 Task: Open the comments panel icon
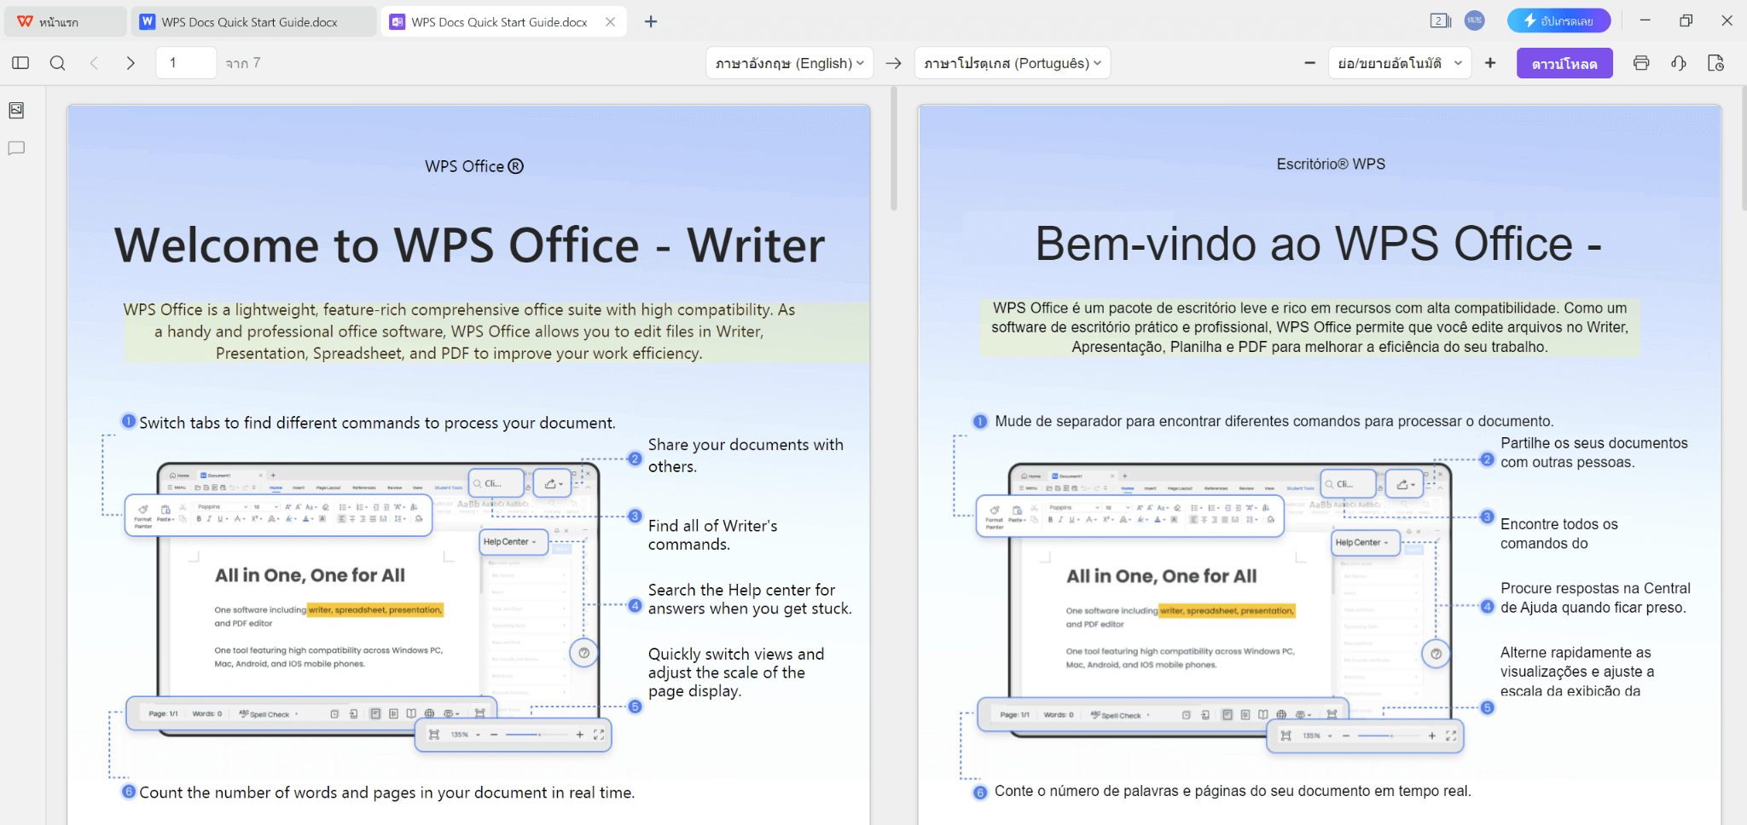(x=16, y=148)
